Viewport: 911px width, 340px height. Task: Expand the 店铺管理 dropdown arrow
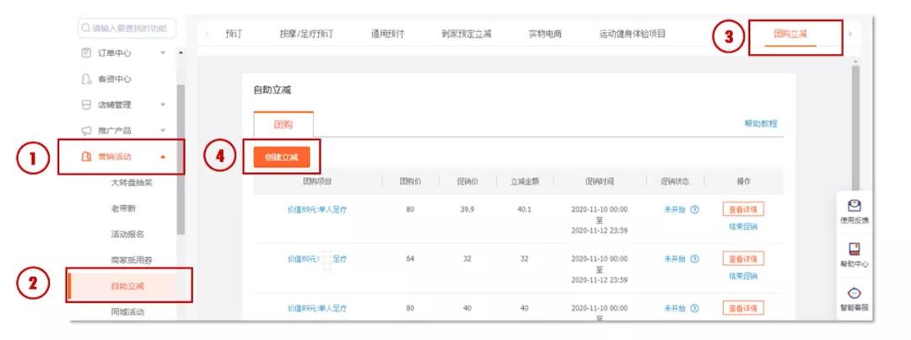pos(163,105)
